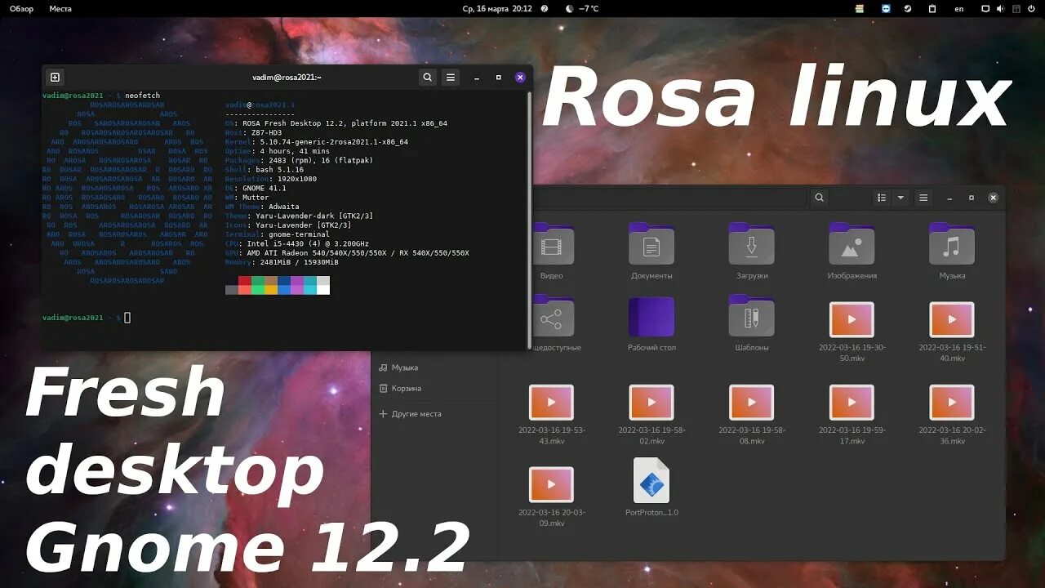Click the blue TeamViewer tray icon
The height and width of the screenshot is (588, 1045).
click(x=886, y=9)
